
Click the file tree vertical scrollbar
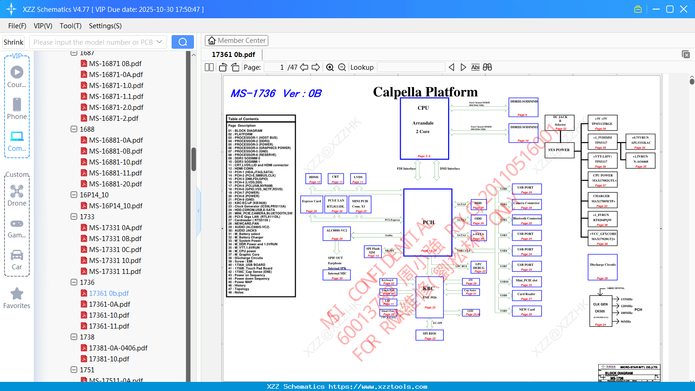[193, 159]
